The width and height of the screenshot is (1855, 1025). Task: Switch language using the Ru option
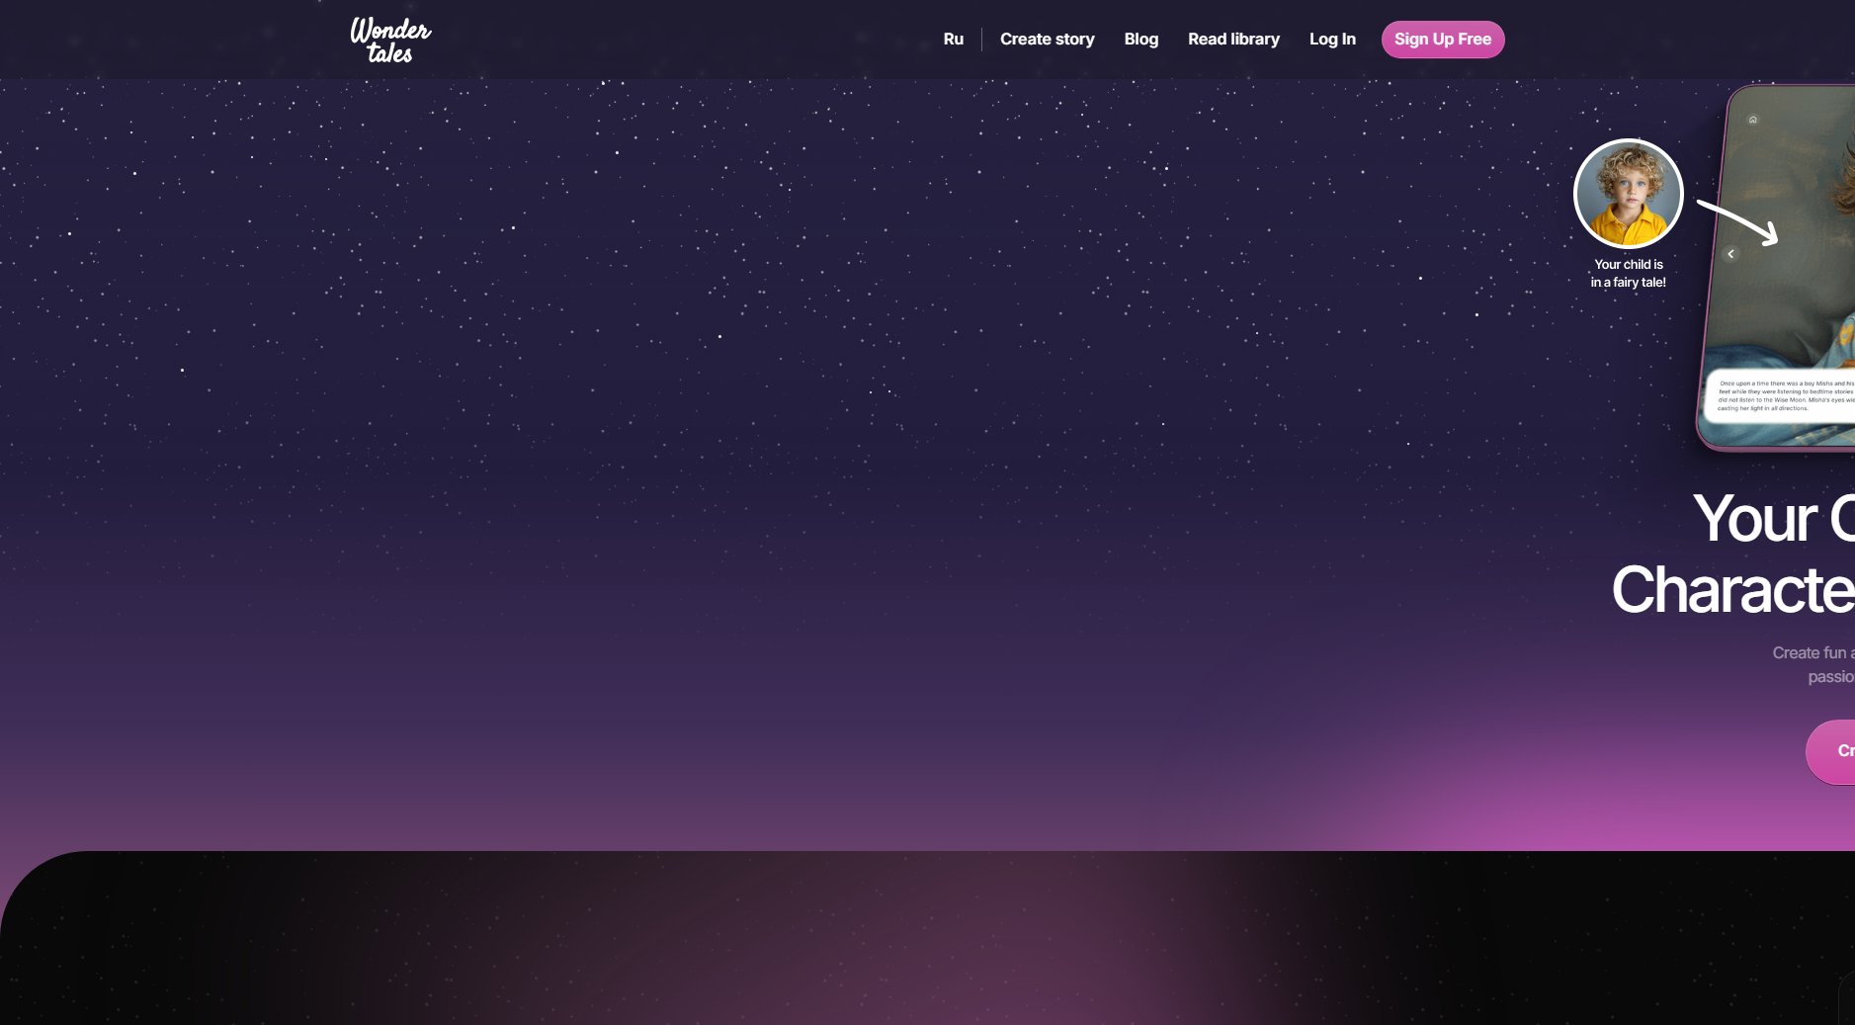pyautogui.click(x=953, y=40)
